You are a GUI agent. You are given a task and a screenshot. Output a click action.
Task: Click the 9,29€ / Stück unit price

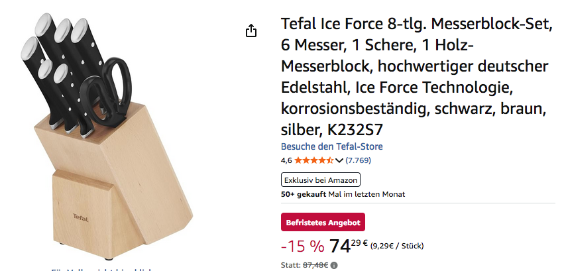pyautogui.click(x=396, y=246)
